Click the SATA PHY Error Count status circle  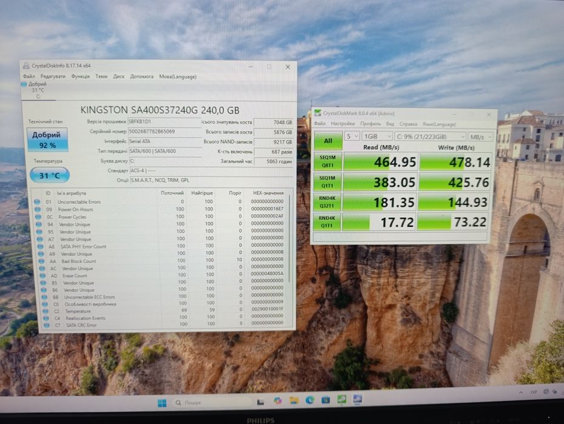pyautogui.click(x=41, y=246)
